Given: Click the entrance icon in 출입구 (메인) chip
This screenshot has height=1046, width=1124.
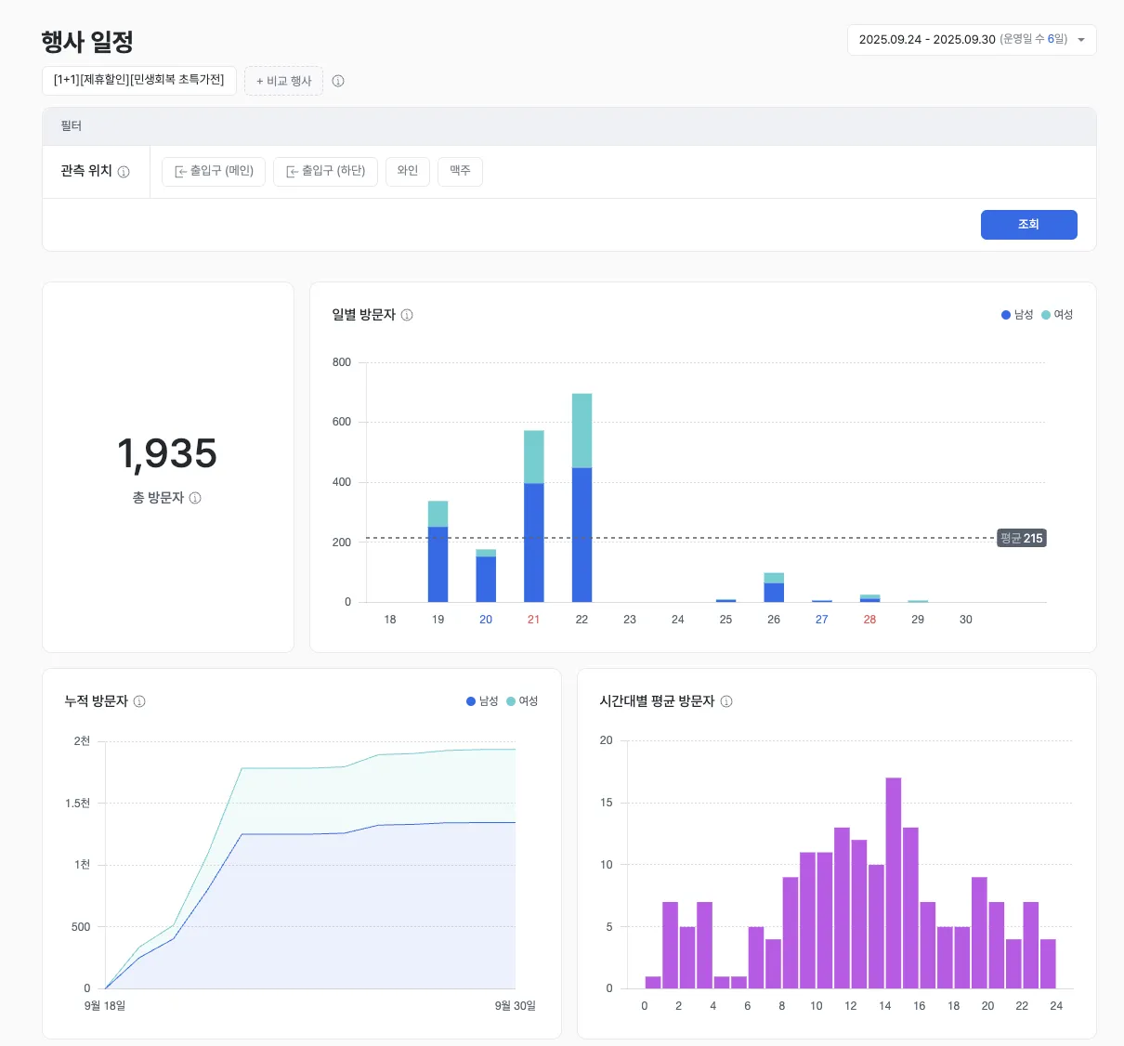Looking at the screenshot, I should [x=181, y=172].
